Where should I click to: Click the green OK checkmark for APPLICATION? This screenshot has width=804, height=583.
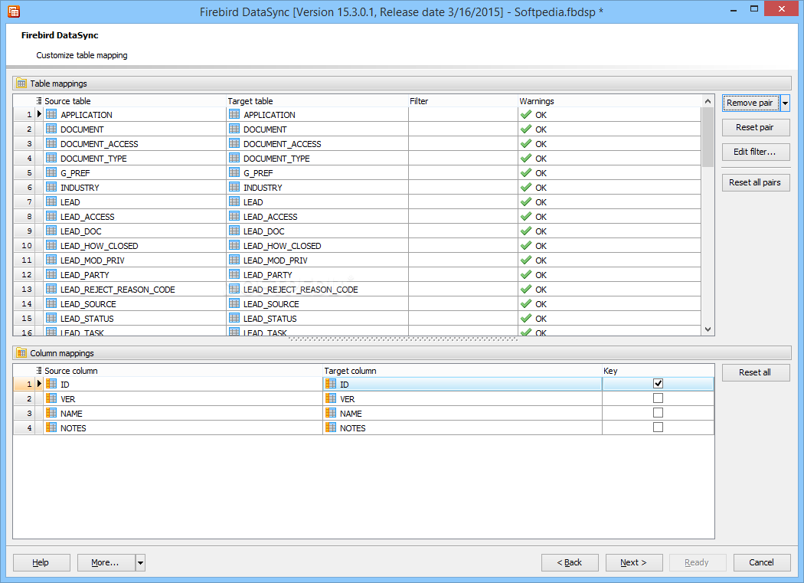tap(525, 114)
